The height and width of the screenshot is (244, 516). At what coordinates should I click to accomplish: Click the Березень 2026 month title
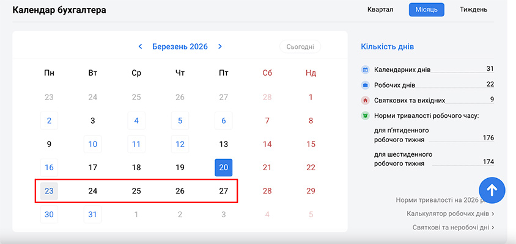[x=180, y=46]
